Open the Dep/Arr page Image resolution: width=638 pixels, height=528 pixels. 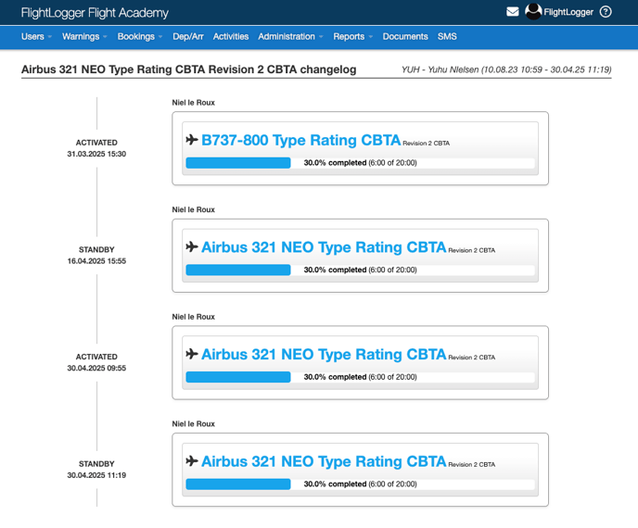(188, 36)
